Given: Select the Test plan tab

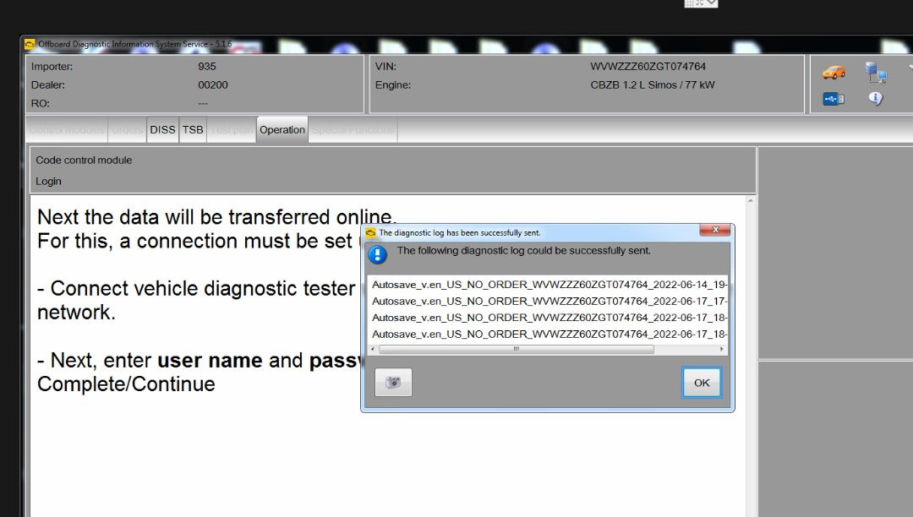Looking at the screenshot, I should (231, 129).
